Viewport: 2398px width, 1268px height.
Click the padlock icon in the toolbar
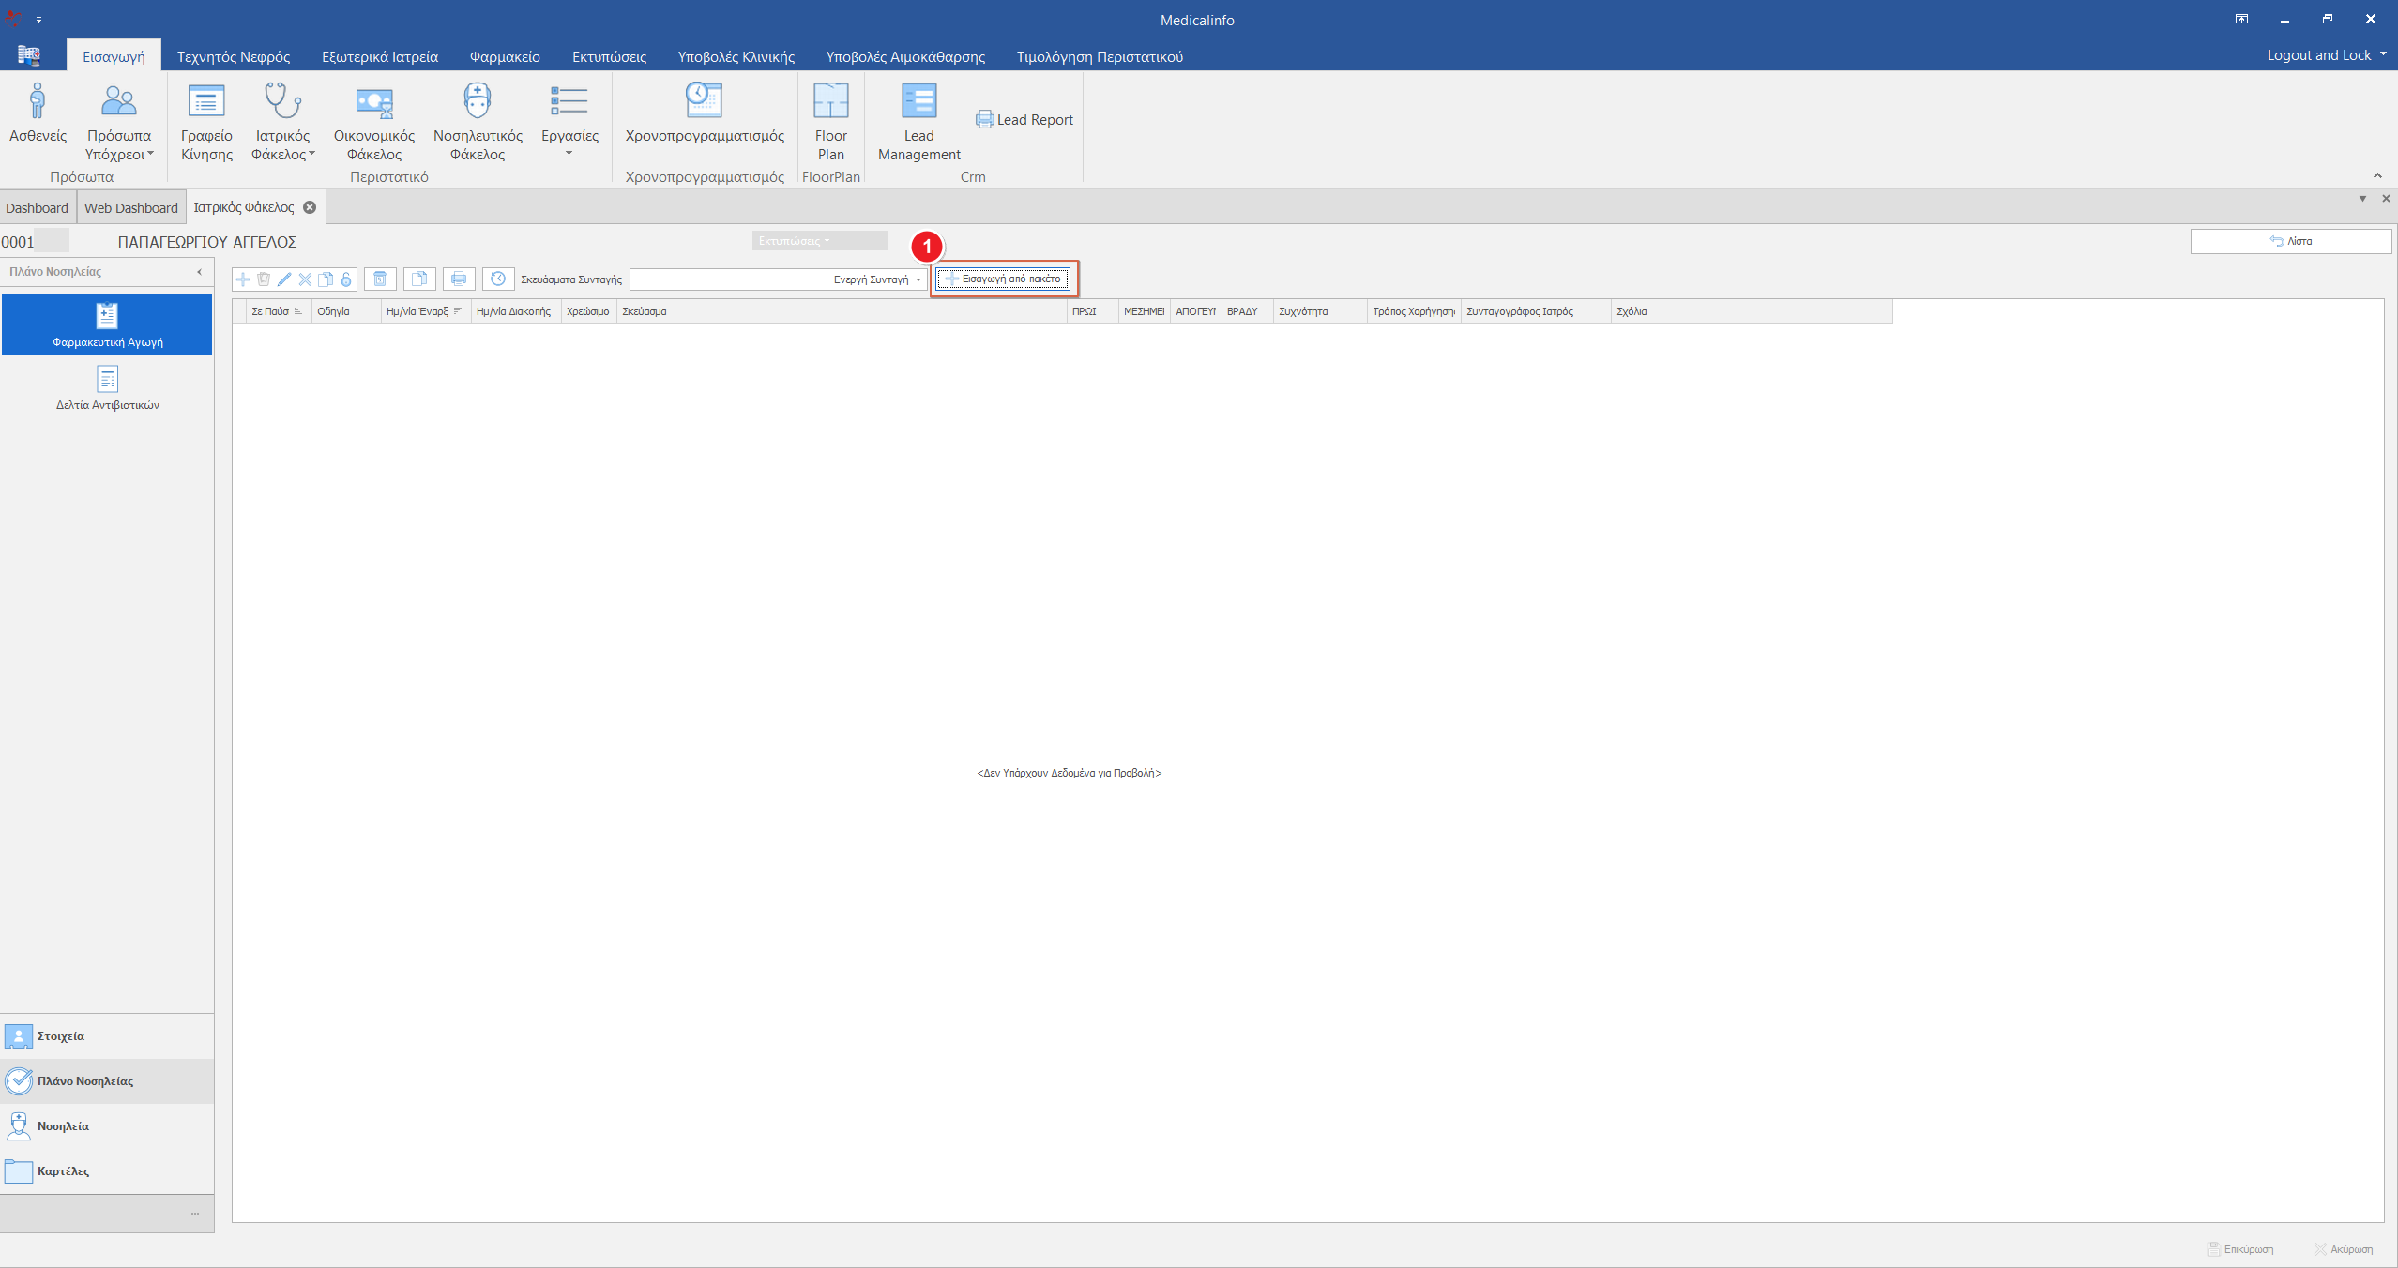(x=346, y=279)
